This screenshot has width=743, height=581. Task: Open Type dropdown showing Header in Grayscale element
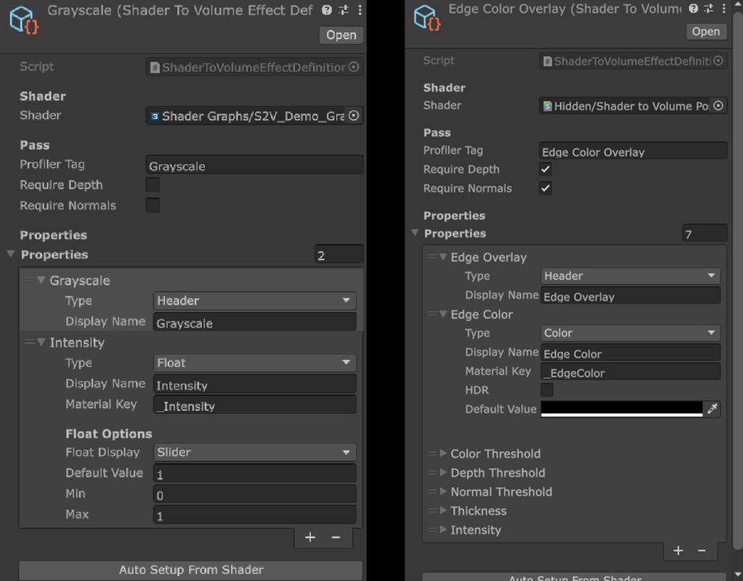point(254,301)
